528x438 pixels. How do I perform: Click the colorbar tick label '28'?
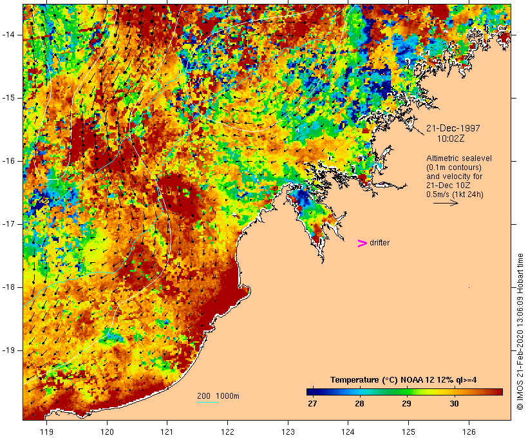tap(359, 403)
